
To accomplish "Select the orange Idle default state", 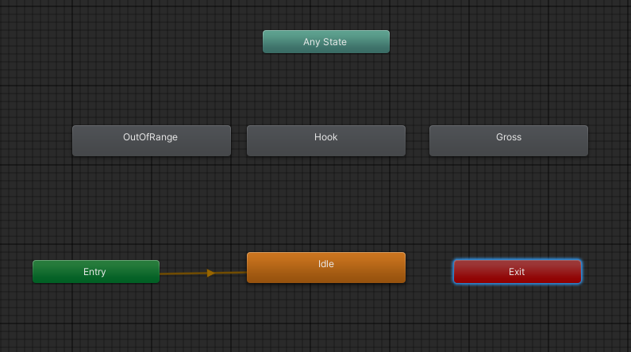I will pyautogui.click(x=326, y=268).
